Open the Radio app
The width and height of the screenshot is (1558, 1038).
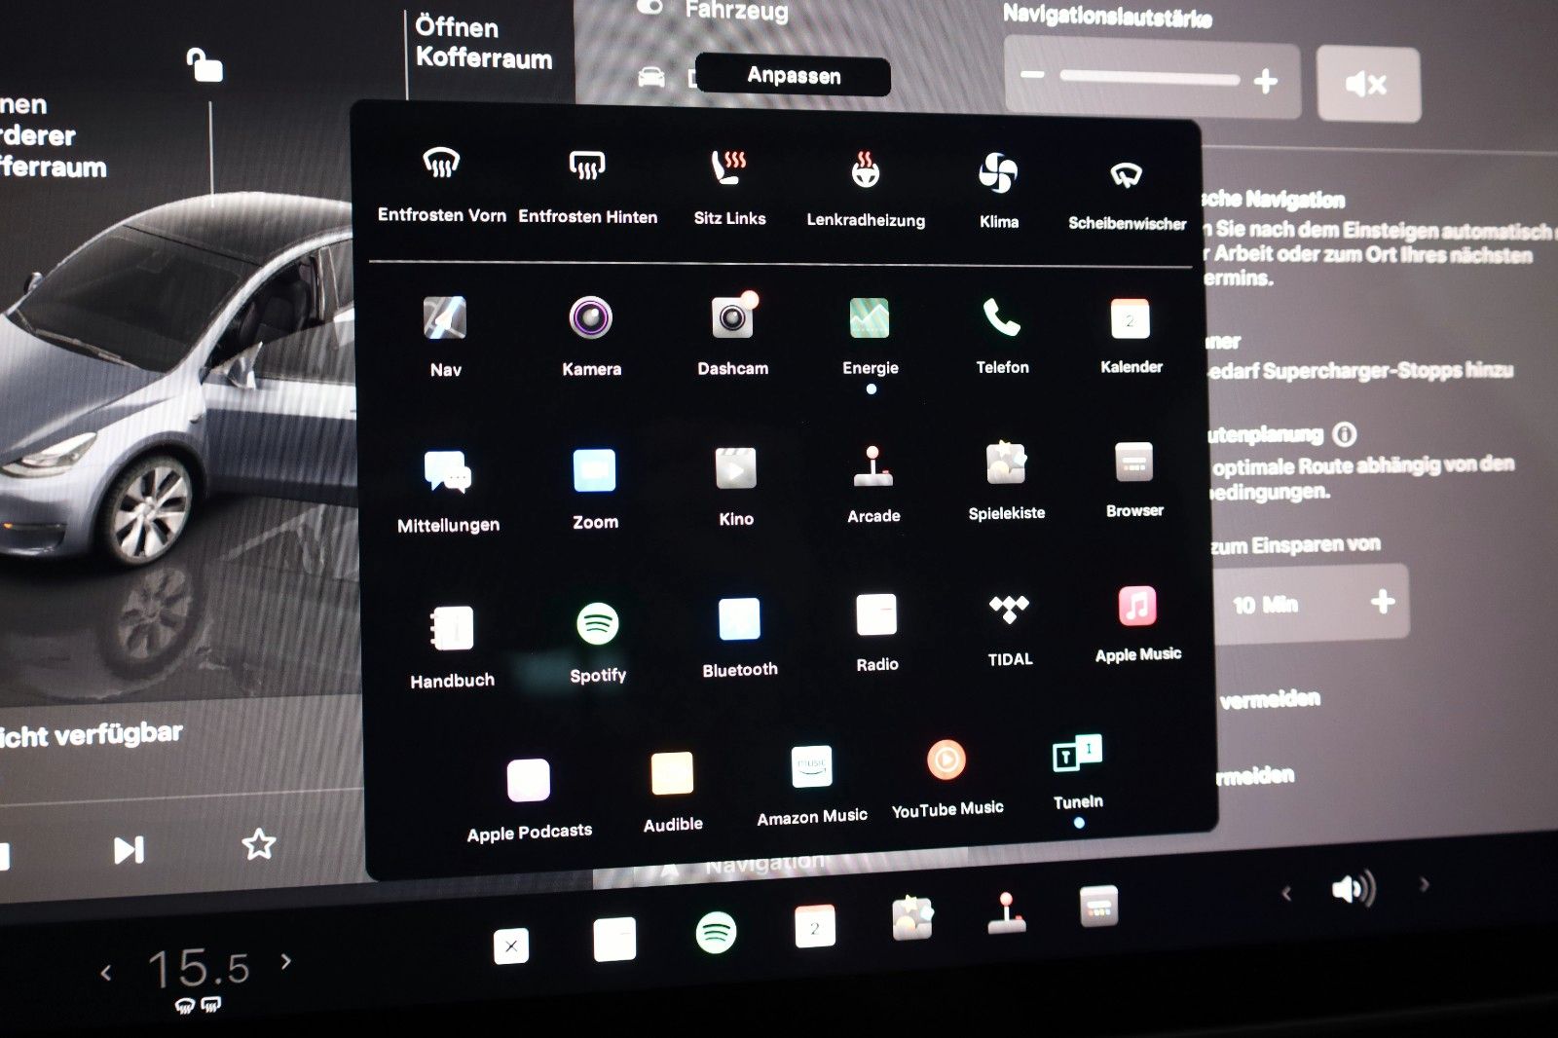(876, 615)
